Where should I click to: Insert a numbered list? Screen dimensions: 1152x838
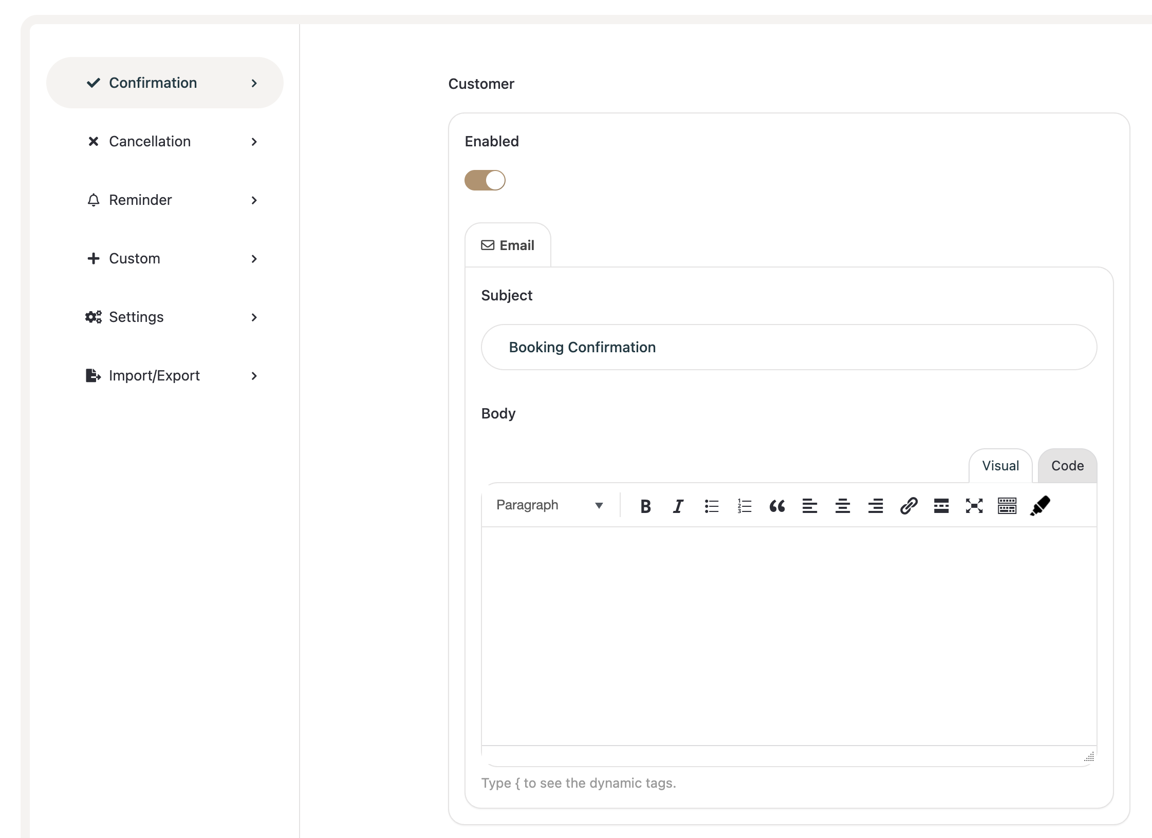click(x=744, y=506)
